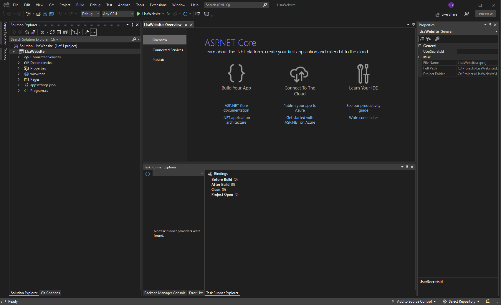This screenshot has height=305, width=501.
Task: Expand the Pages folder node
Action: [x=19, y=79]
